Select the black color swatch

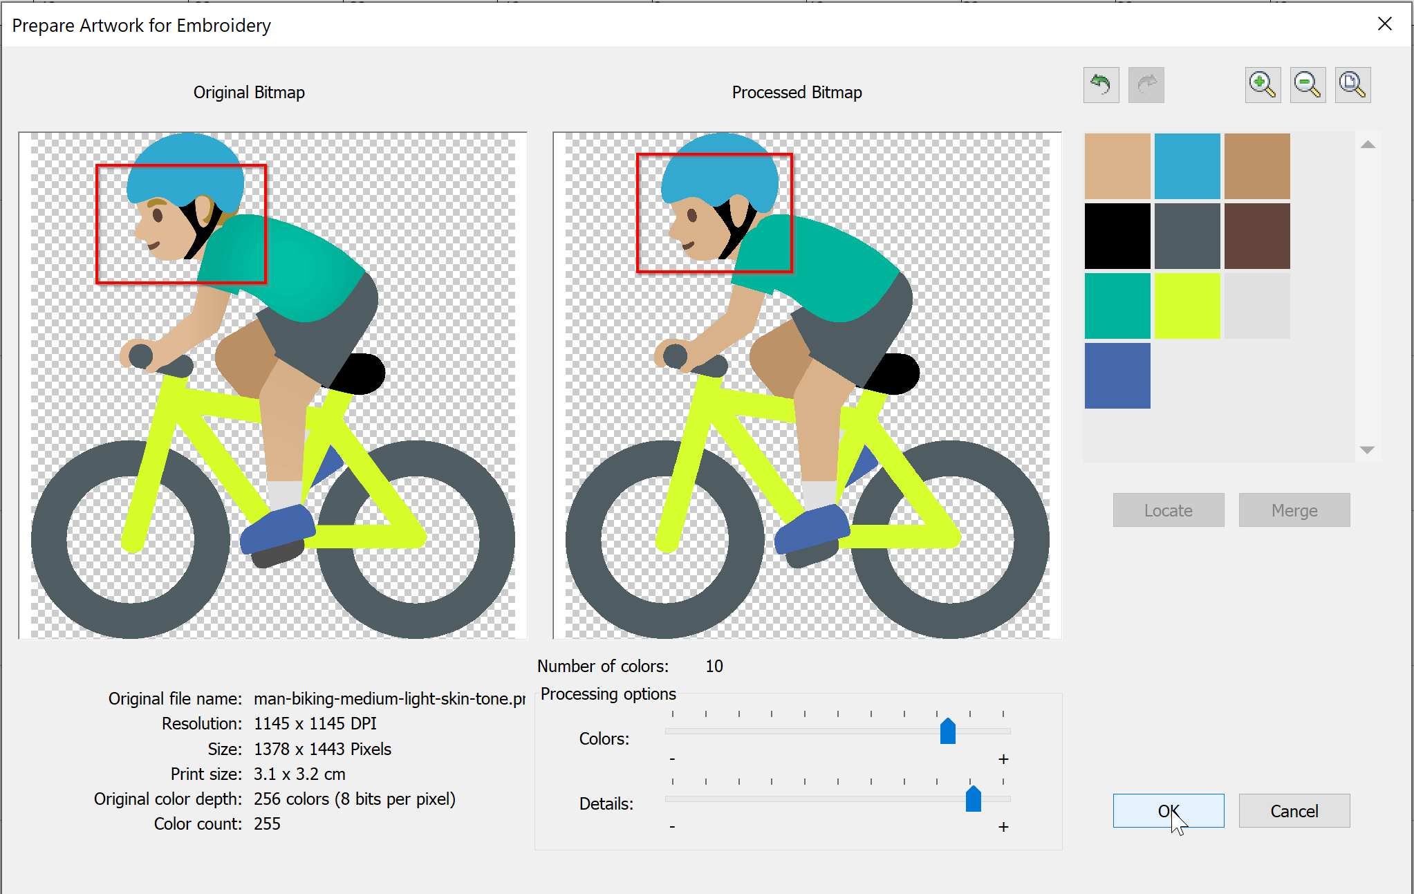pos(1117,236)
